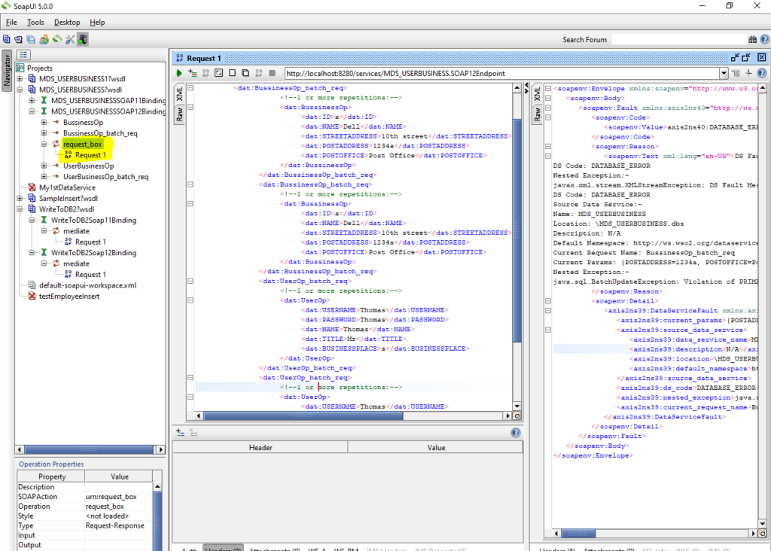Close the Request 1 internal window

[x=762, y=57]
